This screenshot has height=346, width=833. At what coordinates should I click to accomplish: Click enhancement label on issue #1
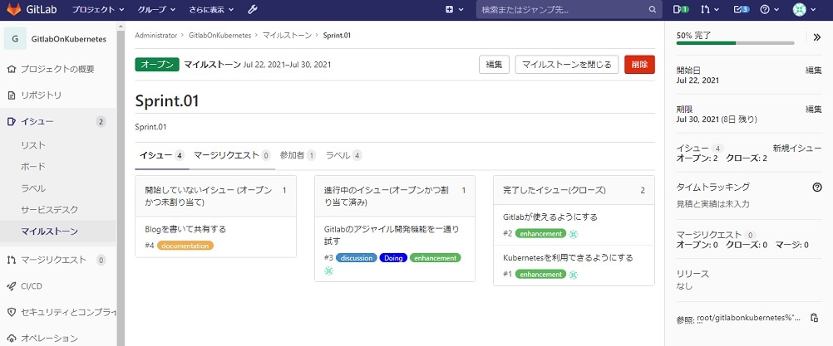541,275
